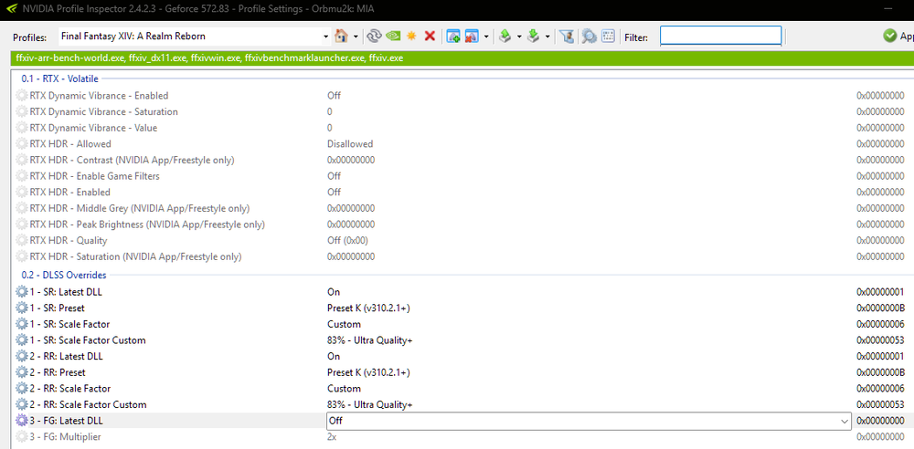Click greyed gear beside RTX Dynamic Vibrance - Enabled

click(22, 96)
